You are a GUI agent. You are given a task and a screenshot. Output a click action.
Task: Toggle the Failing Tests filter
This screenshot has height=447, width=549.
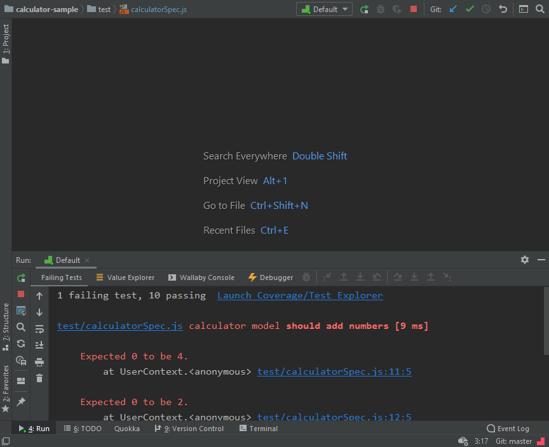(61, 277)
